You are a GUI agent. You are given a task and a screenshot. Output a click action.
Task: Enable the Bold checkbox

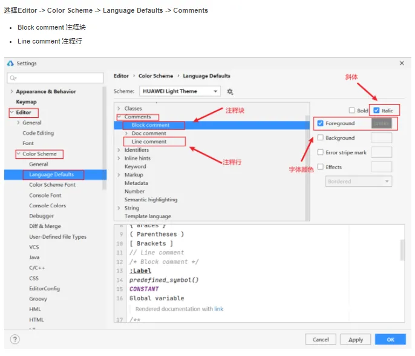(x=352, y=111)
